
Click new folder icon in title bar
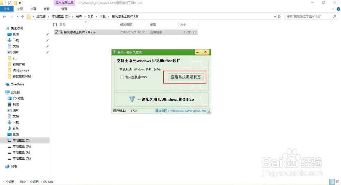(15, 3)
